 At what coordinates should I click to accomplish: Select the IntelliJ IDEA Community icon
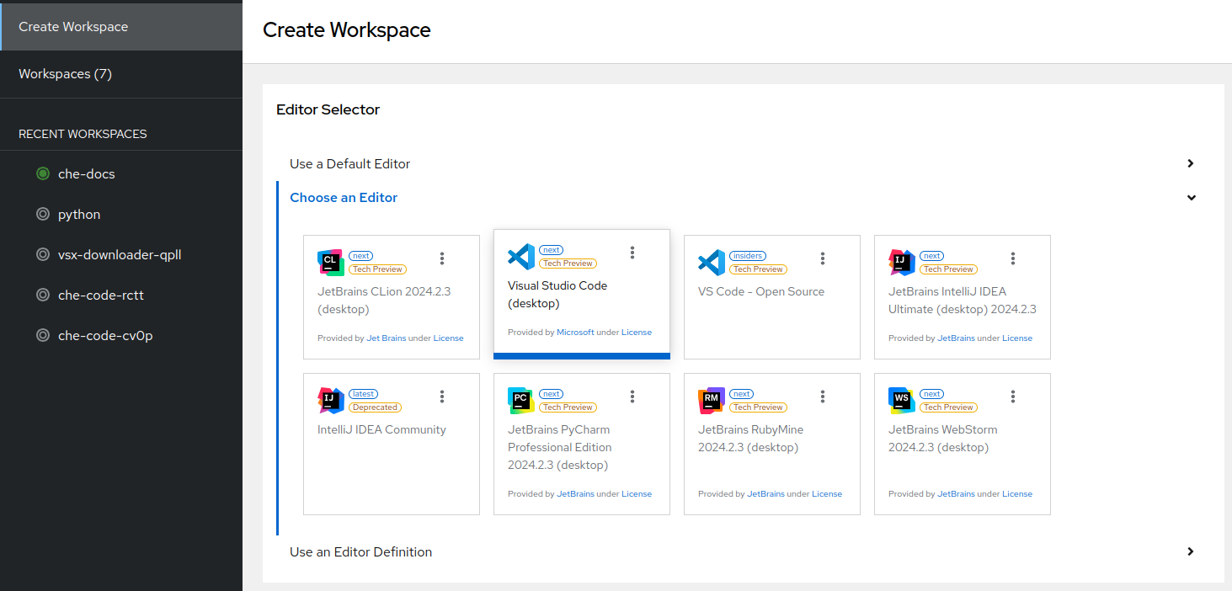(x=330, y=400)
